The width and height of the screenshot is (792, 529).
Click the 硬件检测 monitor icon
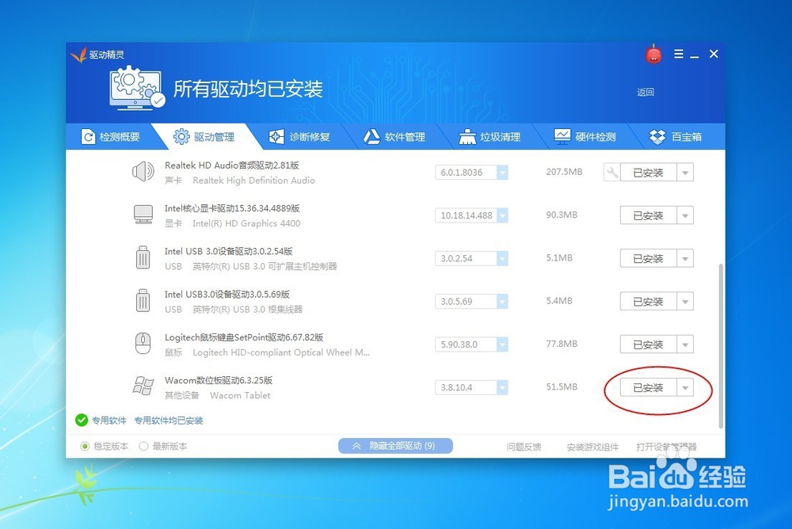562,136
